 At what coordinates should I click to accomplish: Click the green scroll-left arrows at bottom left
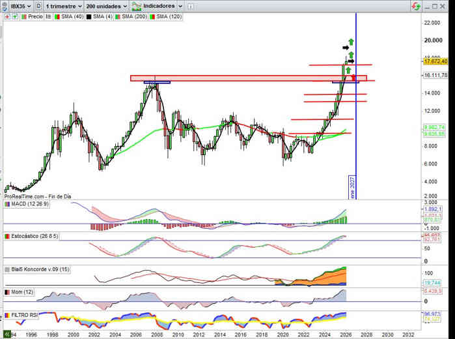[x=7, y=334]
